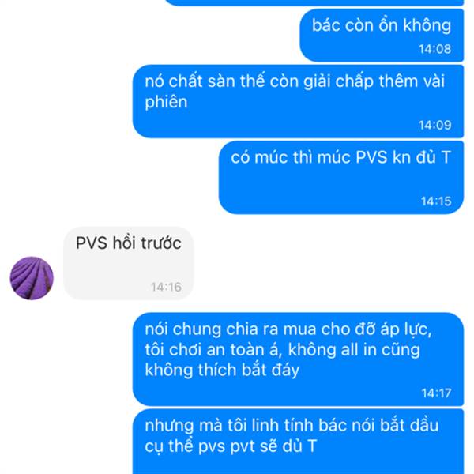Select the 'có múc thì múc PVS' message

[x=341, y=178]
